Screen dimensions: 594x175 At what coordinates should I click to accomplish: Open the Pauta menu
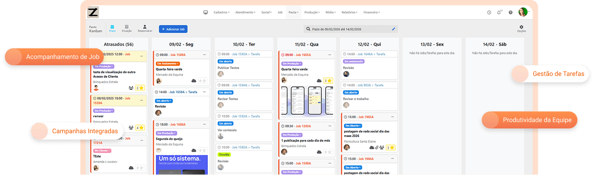(293, 12)
